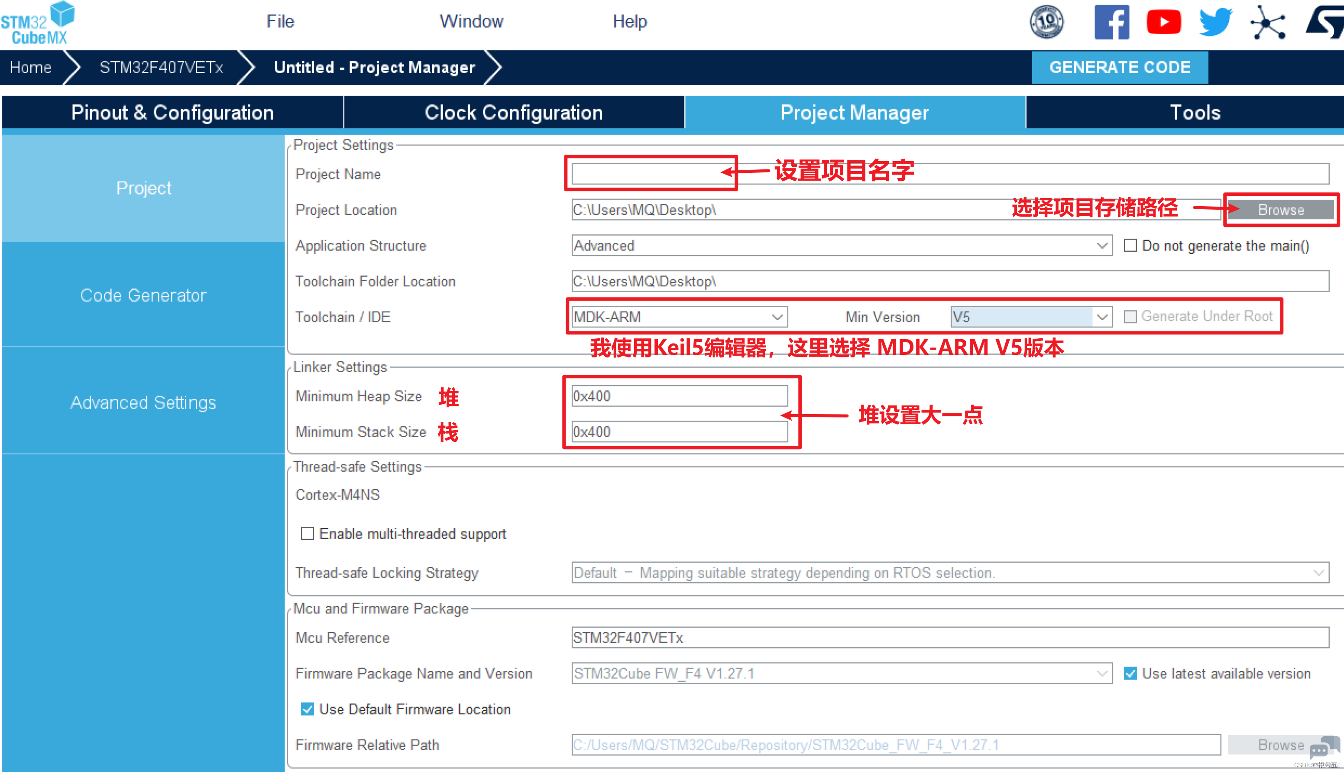Click the Firmware Relative Path field
This screenshot has height=772, width=1344.
pos(896,745)
